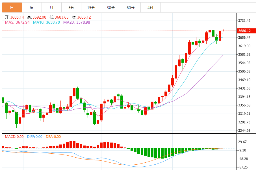Select the 15分 interval tab
The height and width of the screenshot is (170, 258).
[91, 8]
